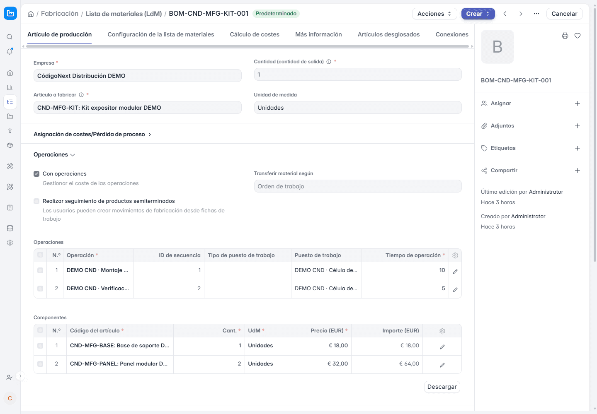This screenshot has height=414, width=597.
Task: Toggle the Con operaciones checkbox
Action: click(x=36, y=174)
